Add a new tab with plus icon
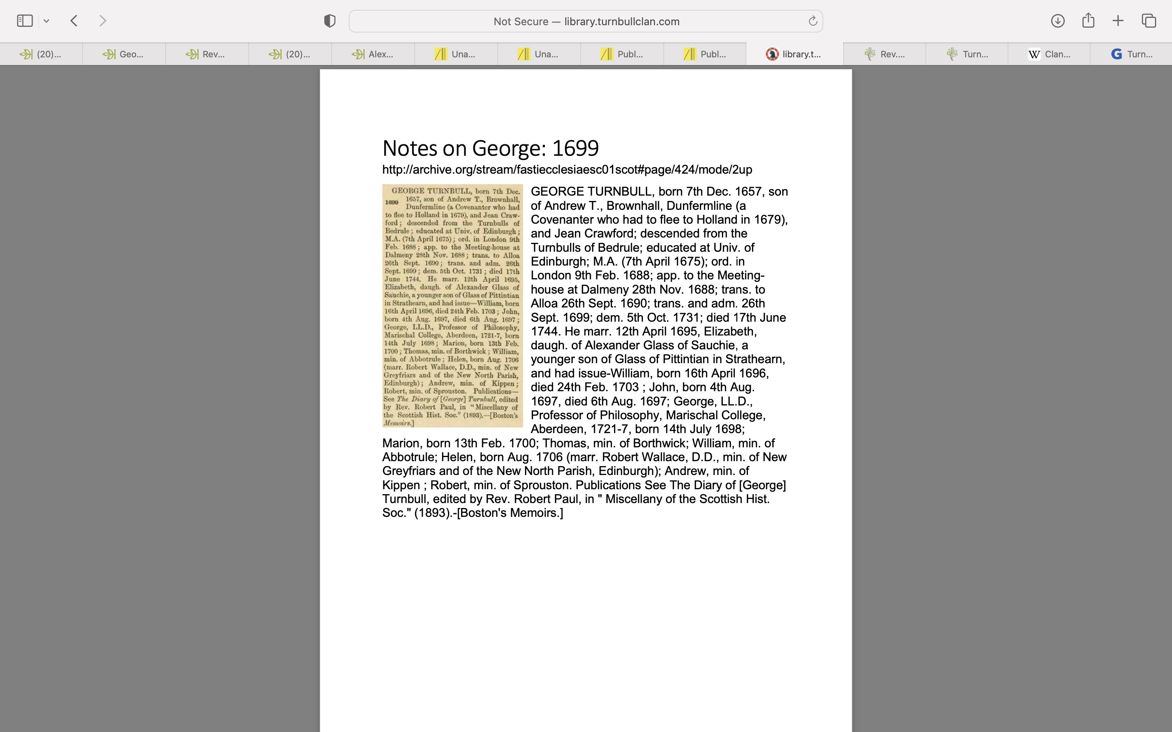 1118,21
